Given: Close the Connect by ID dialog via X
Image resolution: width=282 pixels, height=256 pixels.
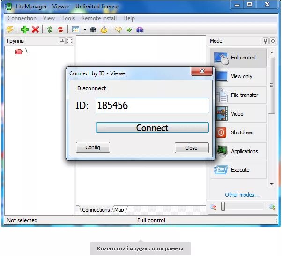Looking at the screenshot, I should [202, 71].
